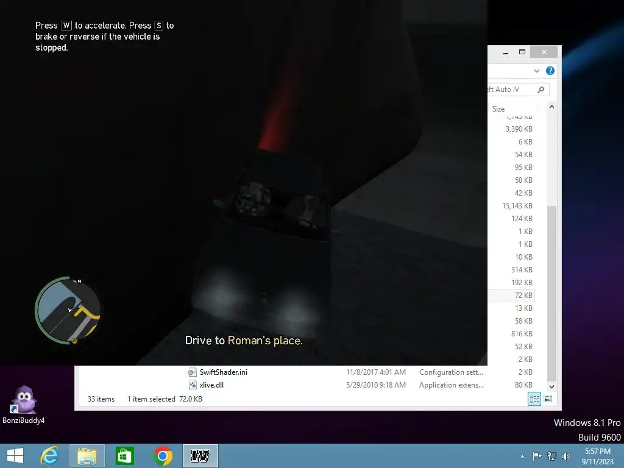The width and height of the screenshot is (624, 468).
Task: Show hidden tray icons arrow
Action: [x=522, y=456]
